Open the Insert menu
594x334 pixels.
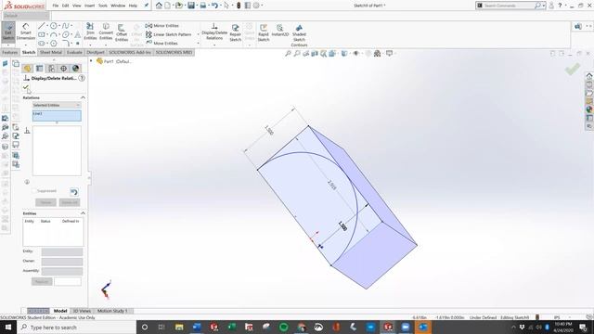pos(89,6)
